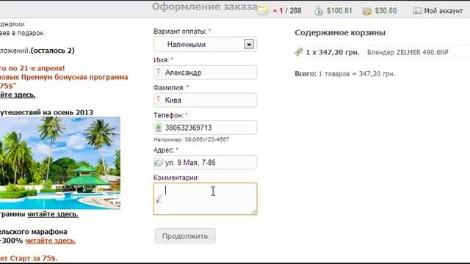Click the Комментарии resize handle corner
Viewport: 470px width, 264px height.
tap(254, 212)
